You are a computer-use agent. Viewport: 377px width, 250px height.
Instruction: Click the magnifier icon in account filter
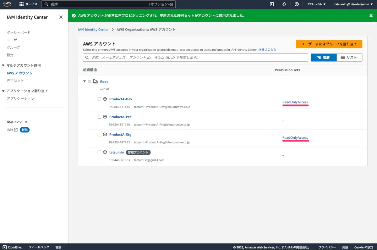click(x=87, y=58)
